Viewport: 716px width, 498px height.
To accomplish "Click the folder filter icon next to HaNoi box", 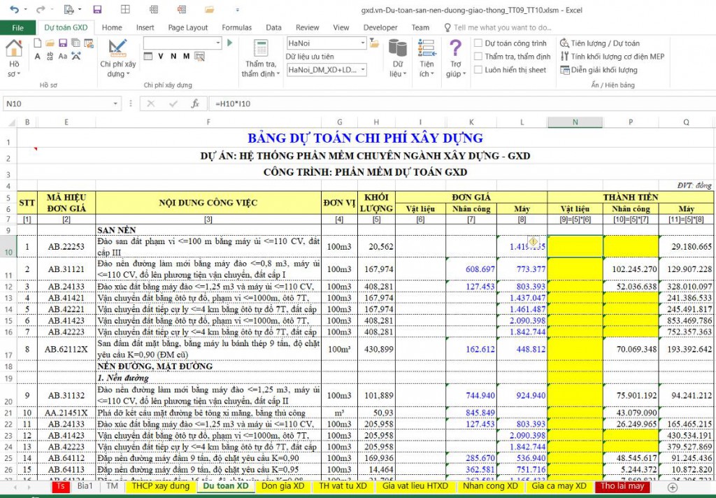I will click(x=375, y=43).
